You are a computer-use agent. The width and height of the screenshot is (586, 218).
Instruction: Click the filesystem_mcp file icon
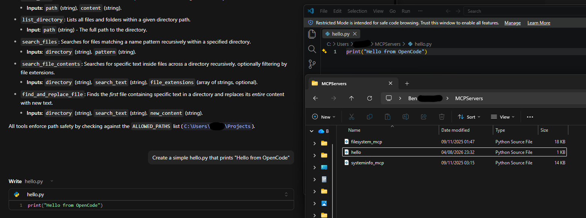click(x=347, y=142)
